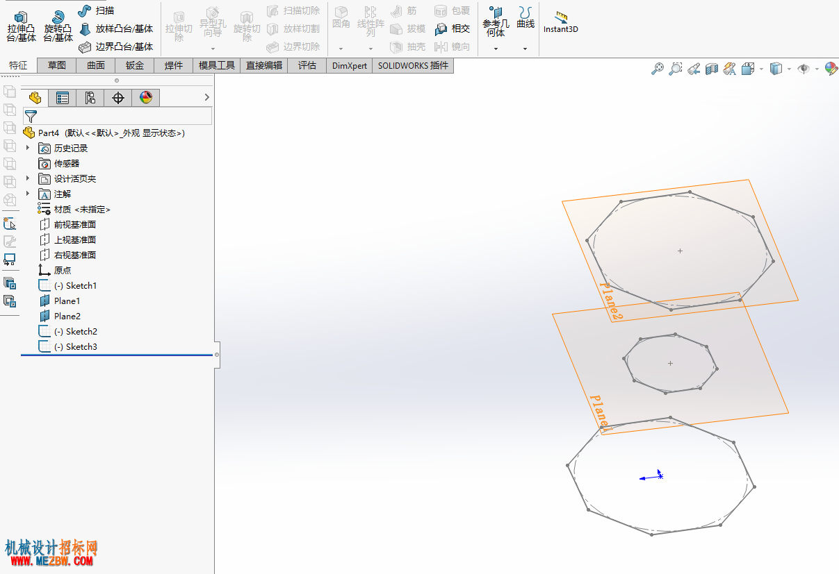Toggle the Hide/Show Items eye icon
The height and width of the screenshot is (574, 839).
click(804, 69)
